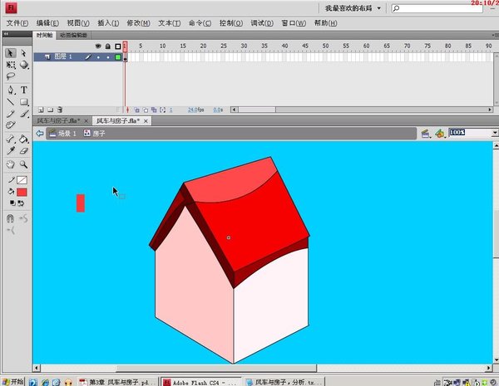Screen dimensions: 499x386
Task: Toggle green outline square of 图层 1
Action: point(118,57)
